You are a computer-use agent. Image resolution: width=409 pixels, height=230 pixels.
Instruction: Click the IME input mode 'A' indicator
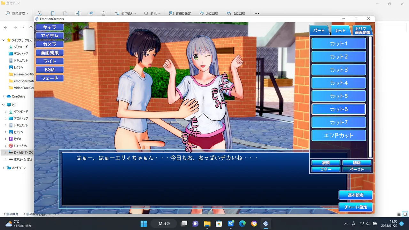click(x=354, y=224)
